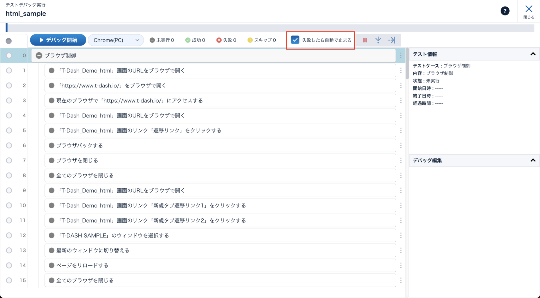The width and height of the screenshot is (540, 298).
Task: Collapse the テスト情報 panel
Action: pyautogui.click(x=533, y=54)
